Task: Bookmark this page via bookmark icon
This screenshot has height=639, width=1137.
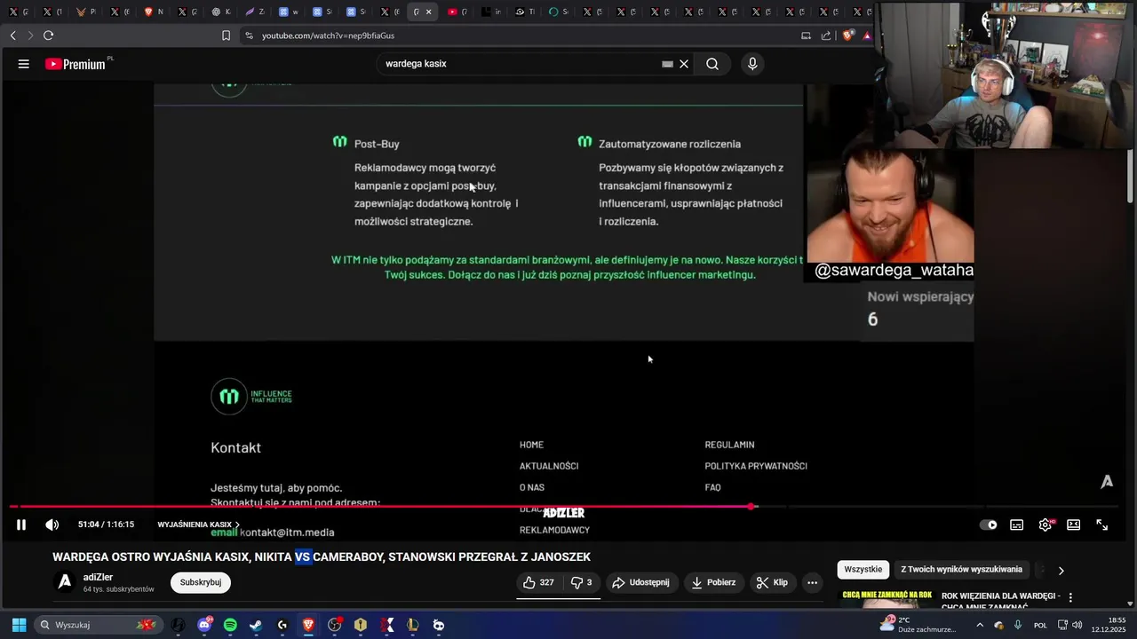Action: (x=226, y=35)
